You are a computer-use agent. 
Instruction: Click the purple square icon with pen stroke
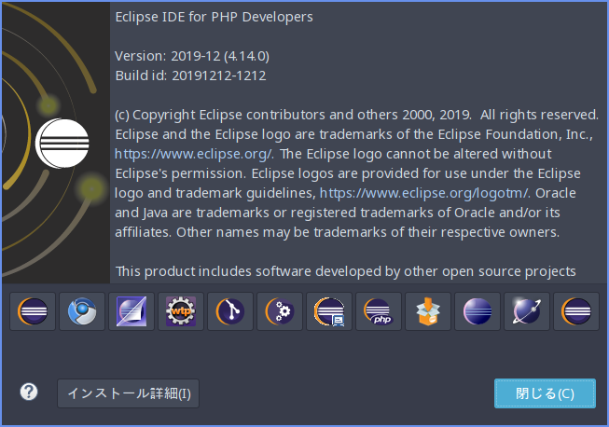point(131,311)
